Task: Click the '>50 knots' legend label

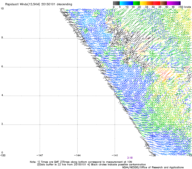Action: [x=184, y=7]
